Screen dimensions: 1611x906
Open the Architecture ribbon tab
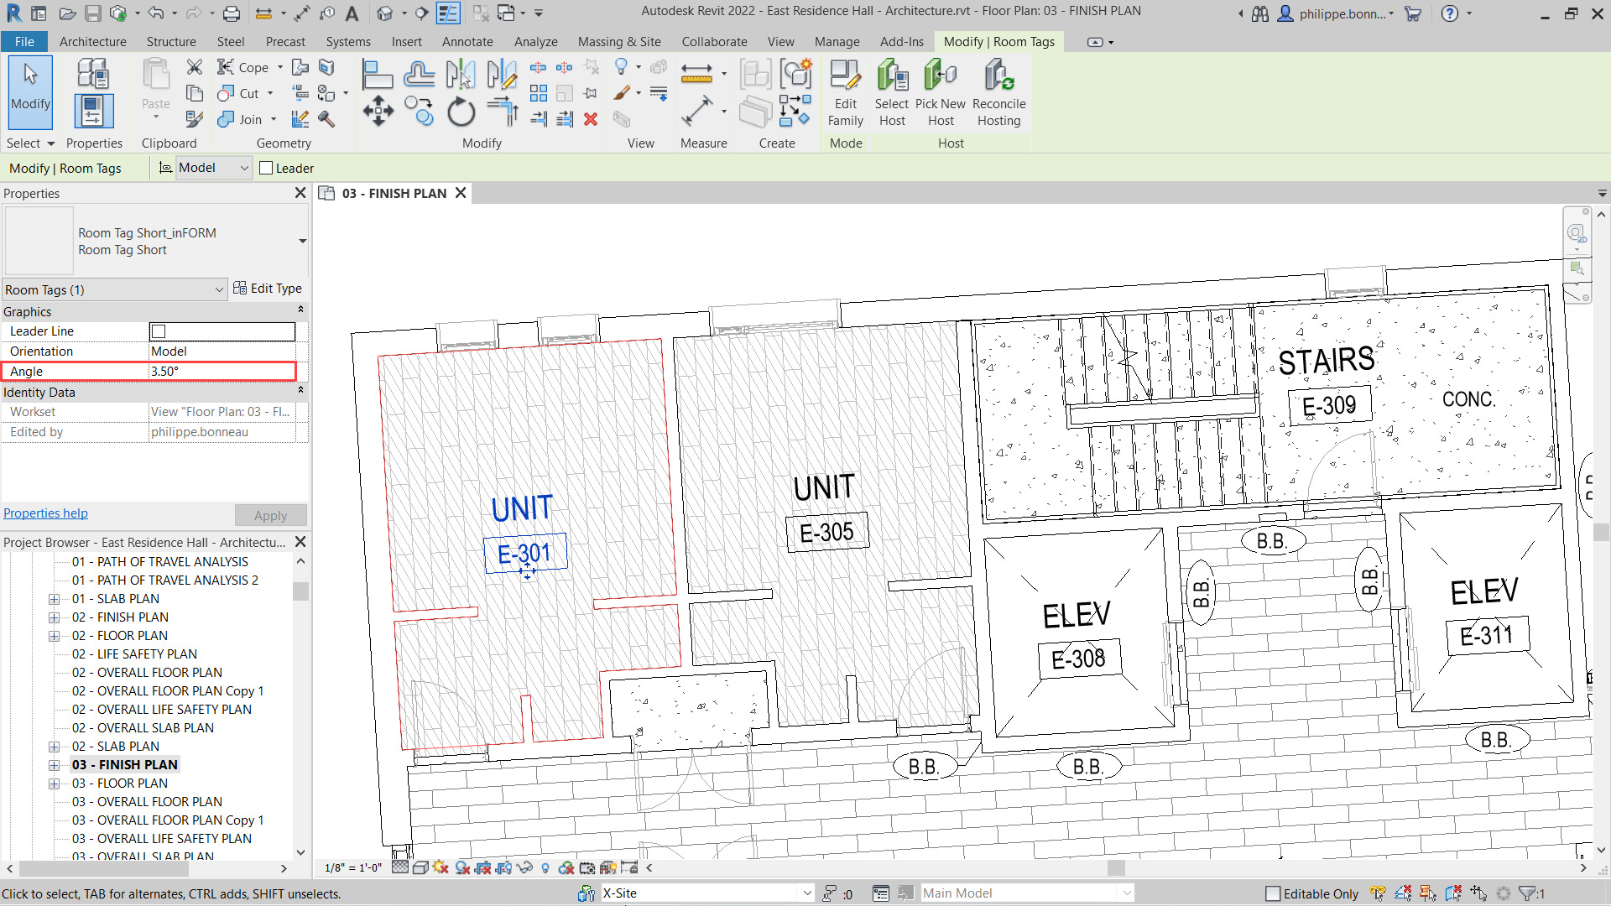(92, 41)
